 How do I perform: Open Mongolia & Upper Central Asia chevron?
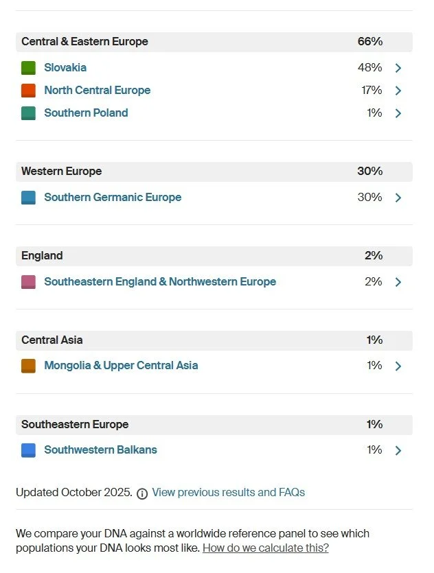[x=398, y=366]
